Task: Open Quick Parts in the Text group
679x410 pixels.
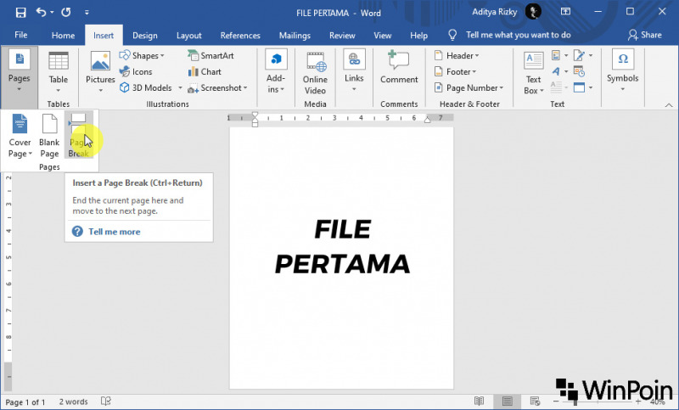Action: click(x=559, y=55)
